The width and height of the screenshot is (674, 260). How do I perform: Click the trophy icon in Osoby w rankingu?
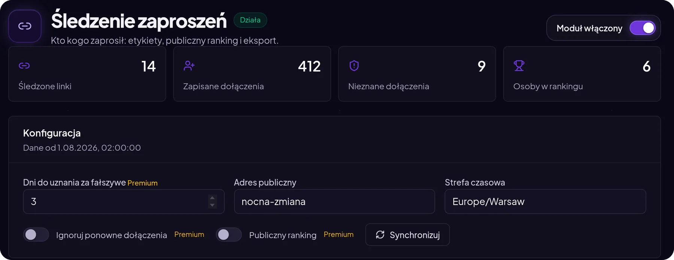(519, 66)
